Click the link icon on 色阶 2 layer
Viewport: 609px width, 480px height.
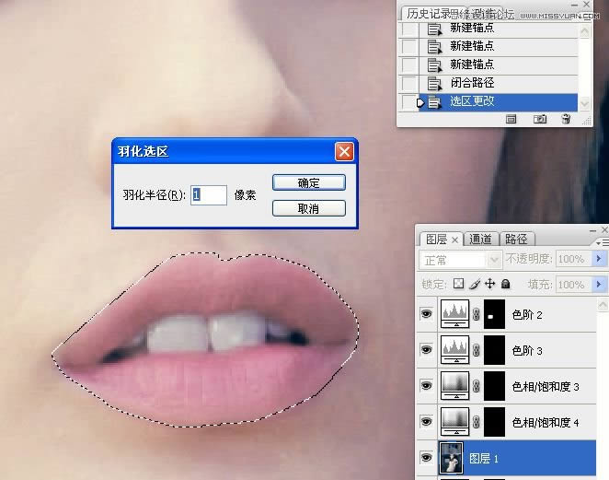[476, 314]
